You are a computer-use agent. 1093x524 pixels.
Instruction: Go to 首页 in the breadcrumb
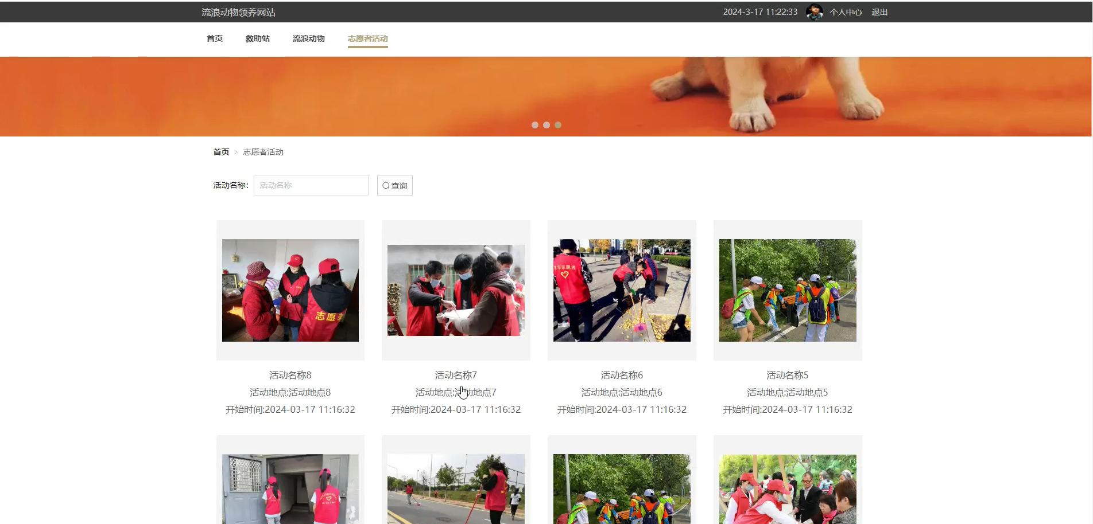(221, 152)
